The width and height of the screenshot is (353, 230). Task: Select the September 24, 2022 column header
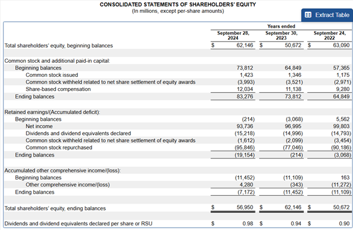pos(330,36)
